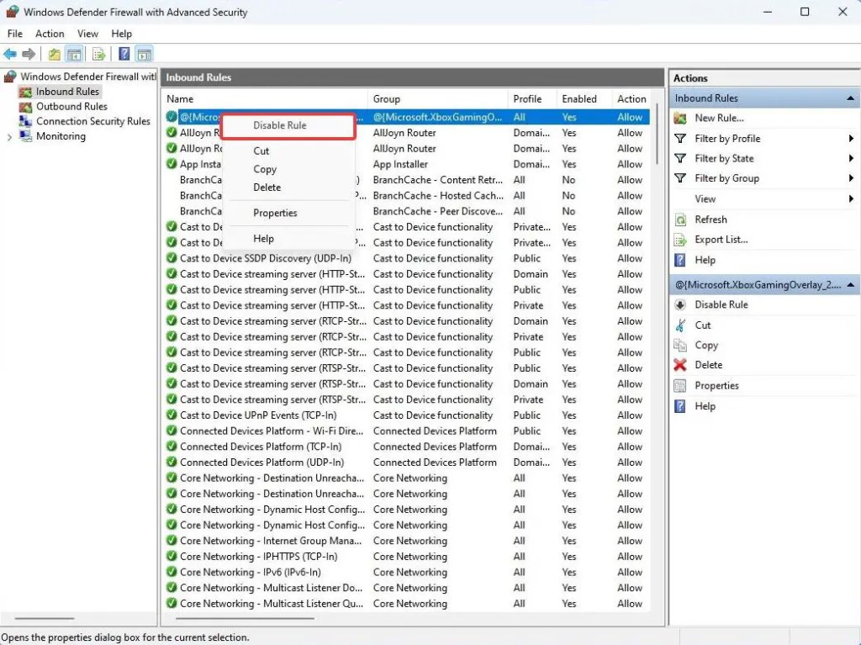This screenshot has width=861, height=645.
Task: Click the Inbound Rules icon in console tree
Action: tap(25, 92)
